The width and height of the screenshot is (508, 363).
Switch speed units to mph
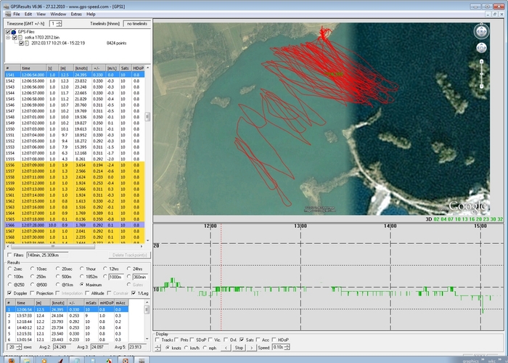[x=205, y=348]
